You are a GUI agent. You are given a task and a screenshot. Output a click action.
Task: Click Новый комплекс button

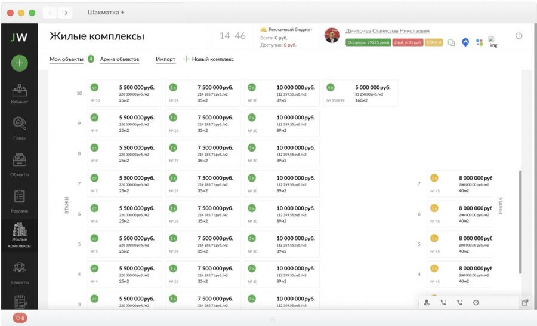(209, 59)
